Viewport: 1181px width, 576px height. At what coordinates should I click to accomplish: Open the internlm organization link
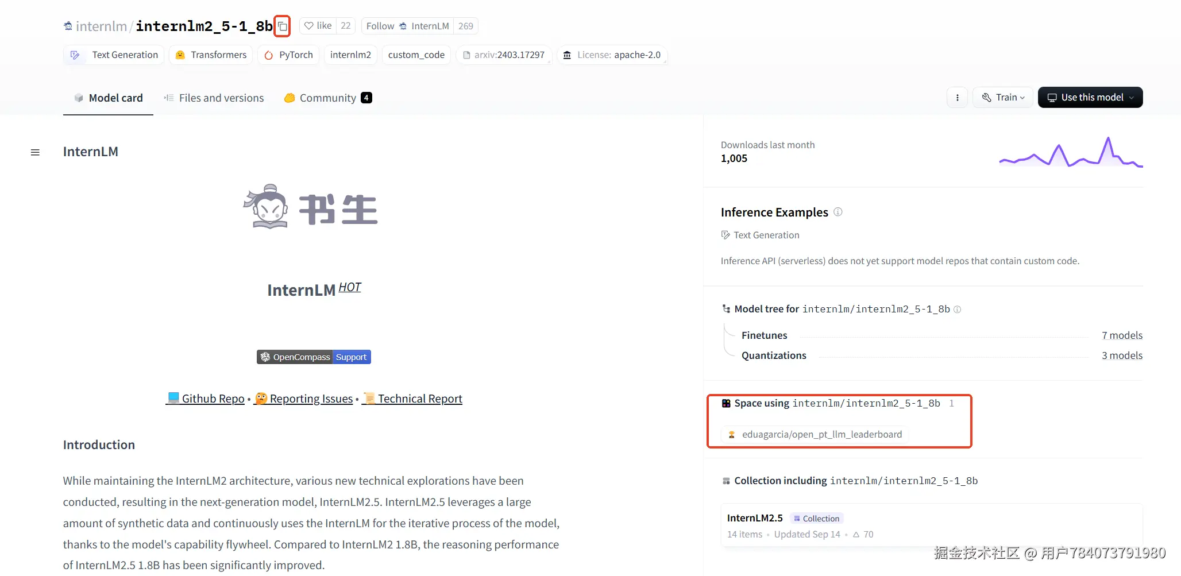coord(101,26)
